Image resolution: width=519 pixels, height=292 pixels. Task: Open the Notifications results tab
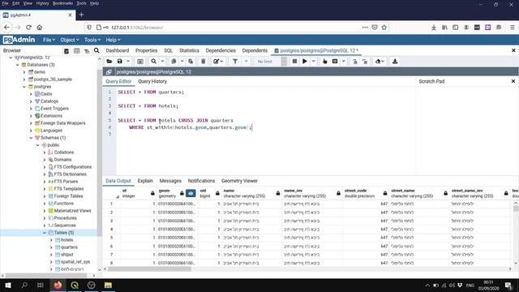[201, 181]
